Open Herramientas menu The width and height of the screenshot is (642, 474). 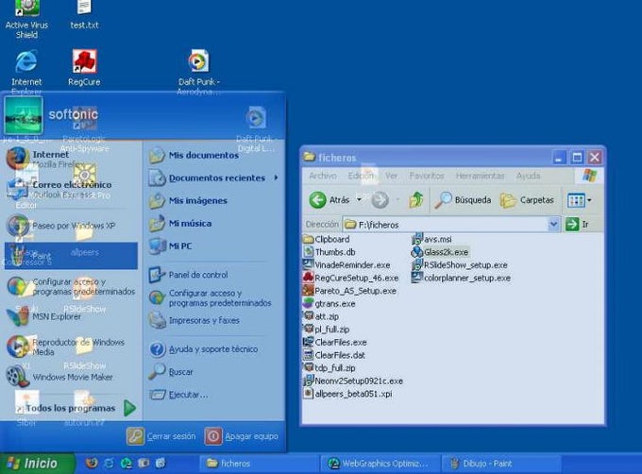(x=480, y=176)
